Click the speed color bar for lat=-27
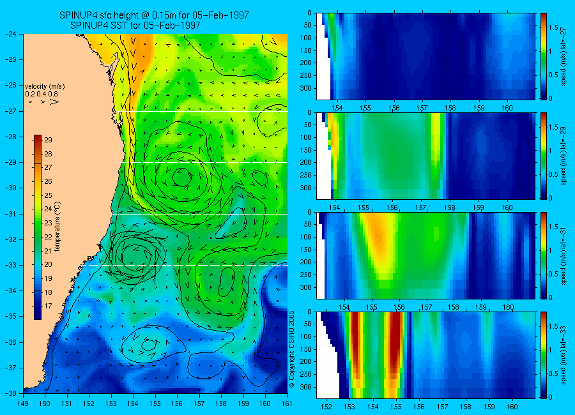 pos(543,56)
